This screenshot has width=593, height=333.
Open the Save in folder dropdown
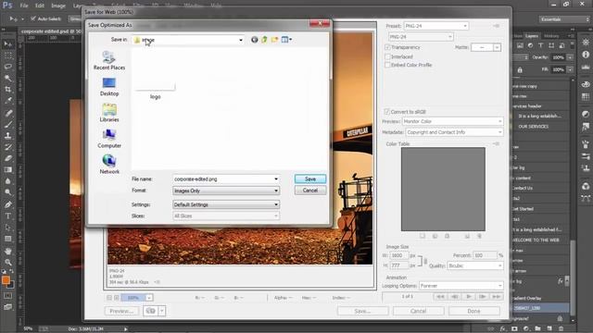[241, 40]
